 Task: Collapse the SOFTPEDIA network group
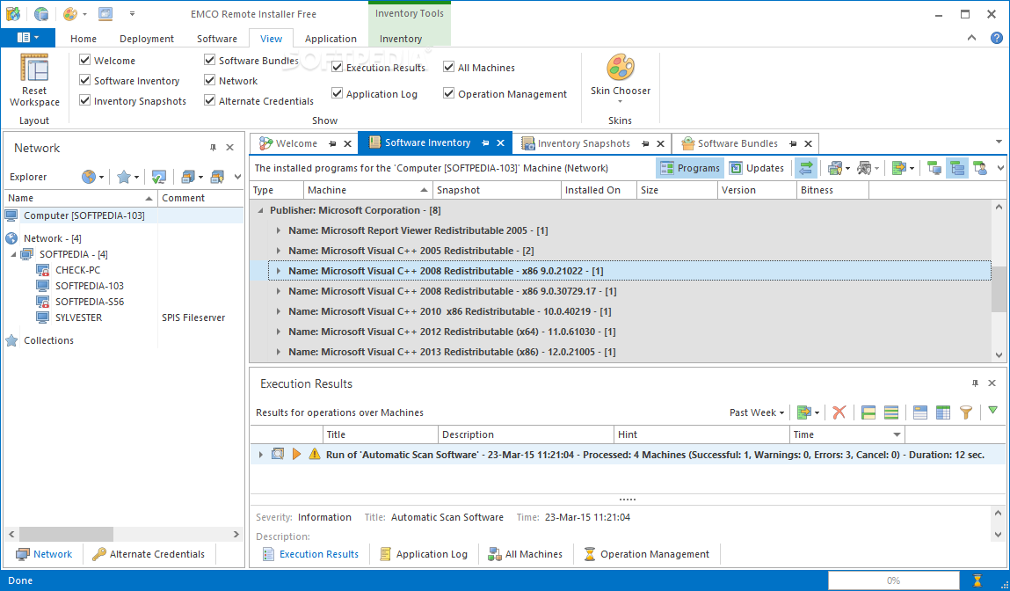[x=13, y=254]
